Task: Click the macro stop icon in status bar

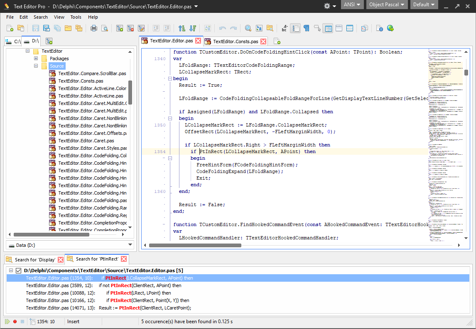Action: click(22, 322)
